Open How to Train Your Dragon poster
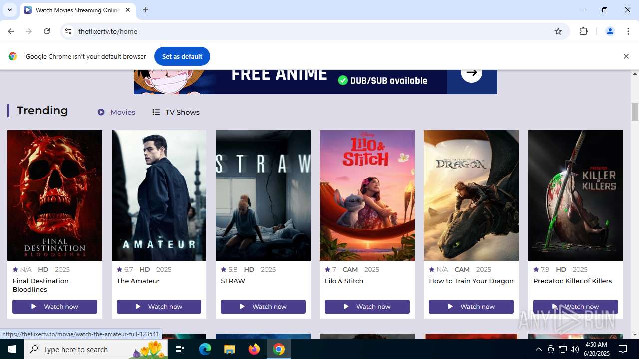 point(471,195)
